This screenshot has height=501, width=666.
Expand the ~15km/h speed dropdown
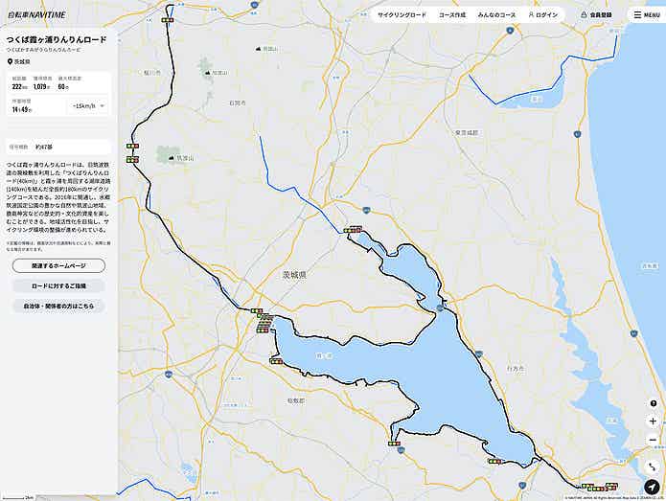88,105
